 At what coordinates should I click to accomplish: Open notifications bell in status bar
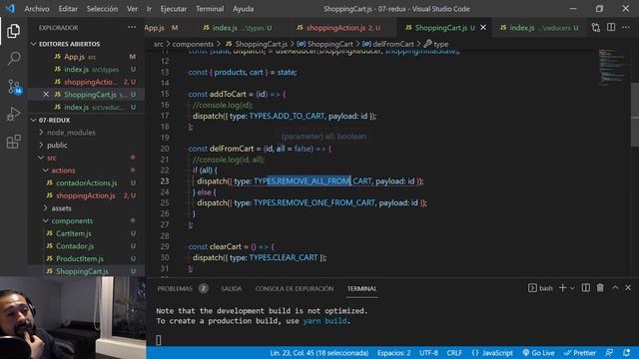[x=626, y=352]
